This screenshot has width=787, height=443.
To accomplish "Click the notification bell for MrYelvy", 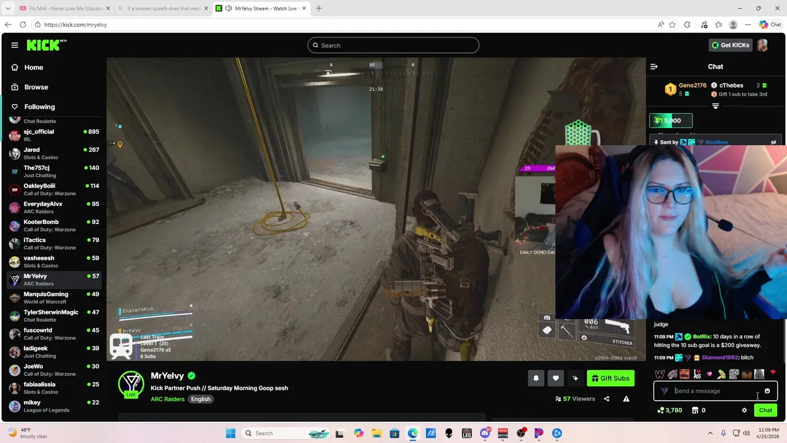I will coord(536,378).
